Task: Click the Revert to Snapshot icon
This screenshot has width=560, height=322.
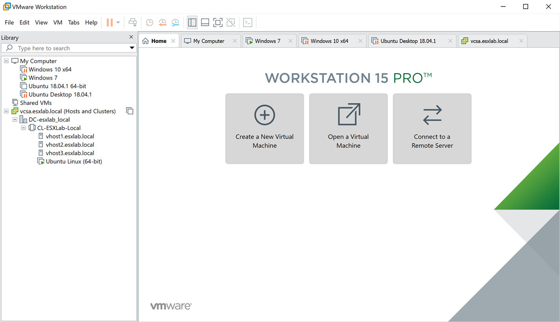Action: 162,22
